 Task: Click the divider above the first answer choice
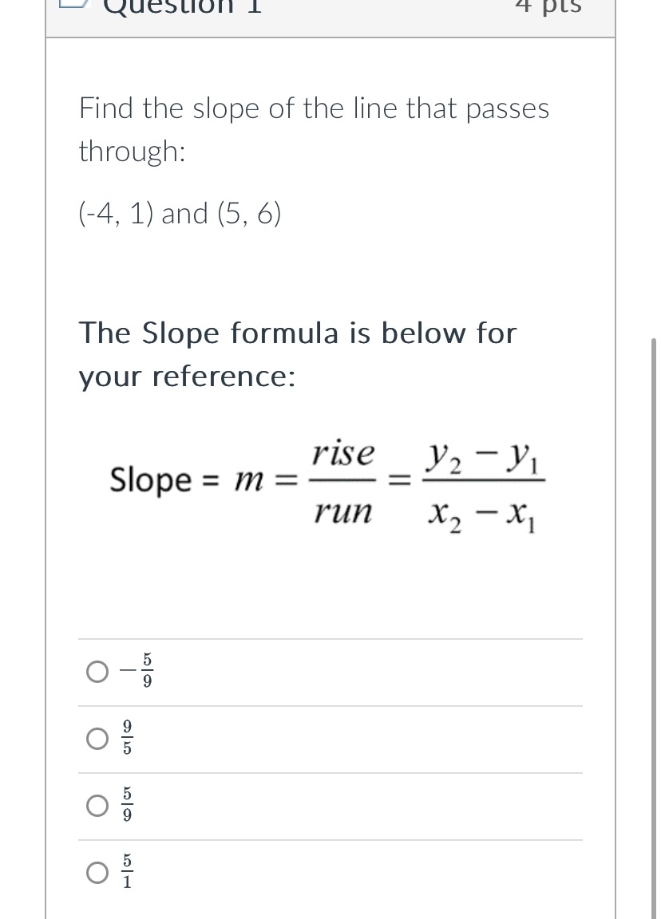pyautogui.click(x=330, y=639)
